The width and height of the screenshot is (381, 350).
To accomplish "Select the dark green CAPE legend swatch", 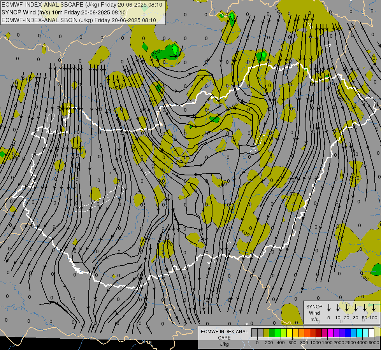I will pos(272,332).
